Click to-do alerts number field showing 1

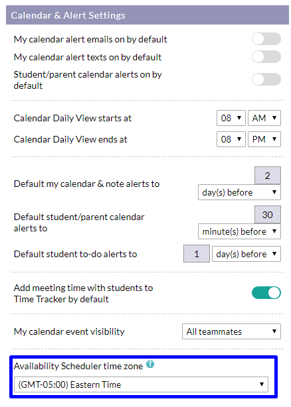point(197,254)
